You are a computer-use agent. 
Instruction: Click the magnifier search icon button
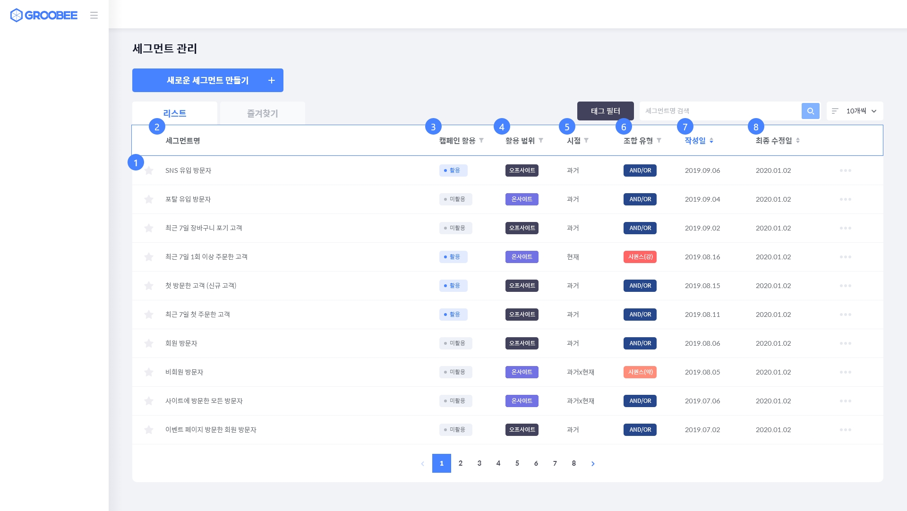click(x=810, y=111)
